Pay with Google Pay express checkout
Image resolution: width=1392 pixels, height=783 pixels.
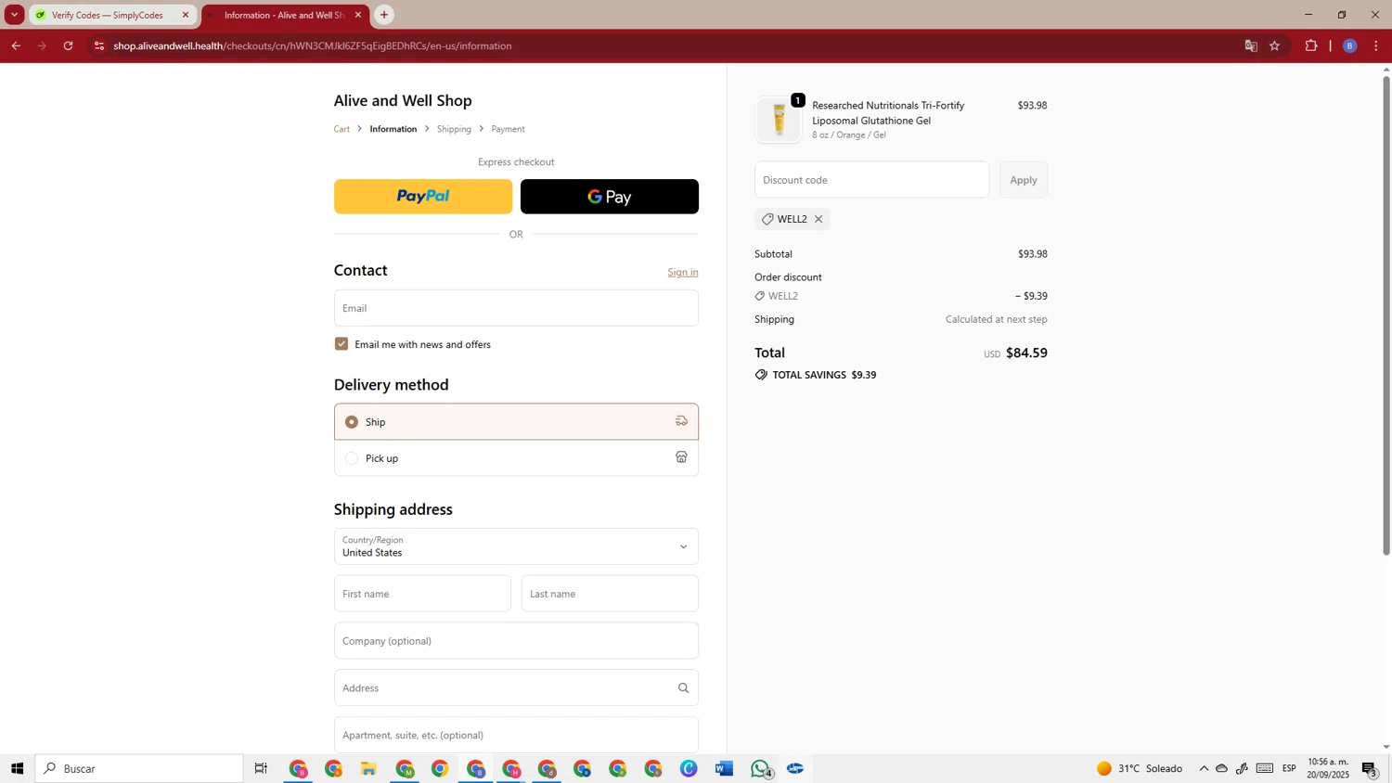[x=610, y=197]
